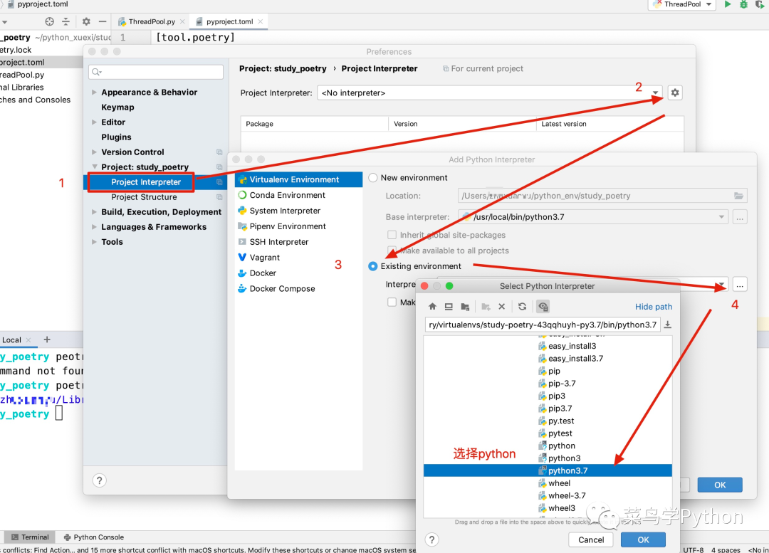Screen dimensions: 769x553
Task: Click the Project directory icon in file chooser
Action: pos(465,307)
